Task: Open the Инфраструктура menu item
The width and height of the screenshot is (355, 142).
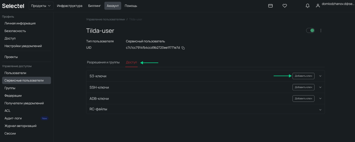Action: [70, 6]
